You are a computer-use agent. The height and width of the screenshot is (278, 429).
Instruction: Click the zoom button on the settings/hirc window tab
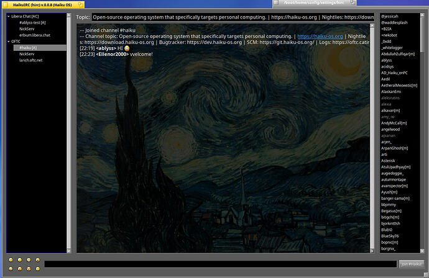click(x=353, y=2)
